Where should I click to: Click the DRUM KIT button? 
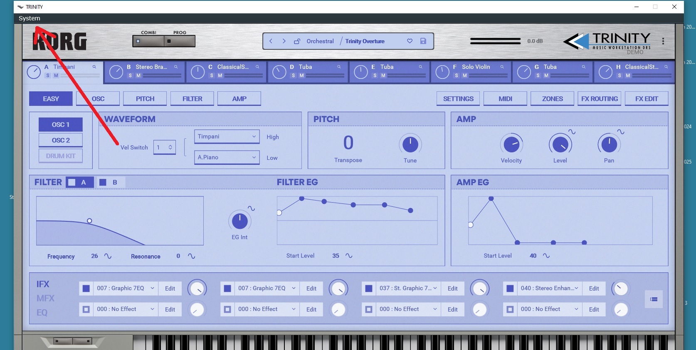[61, 156]
